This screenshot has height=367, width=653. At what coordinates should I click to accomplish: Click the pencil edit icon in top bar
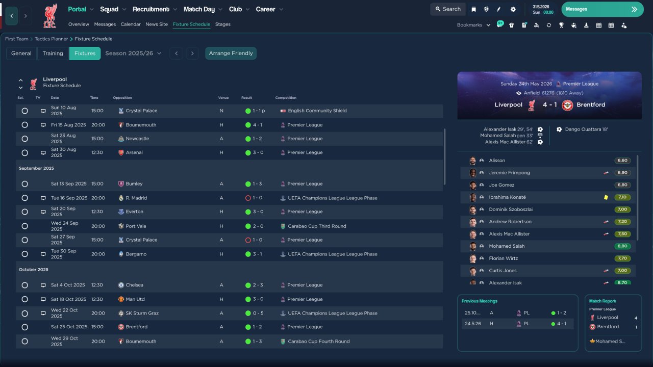point(499,9)
